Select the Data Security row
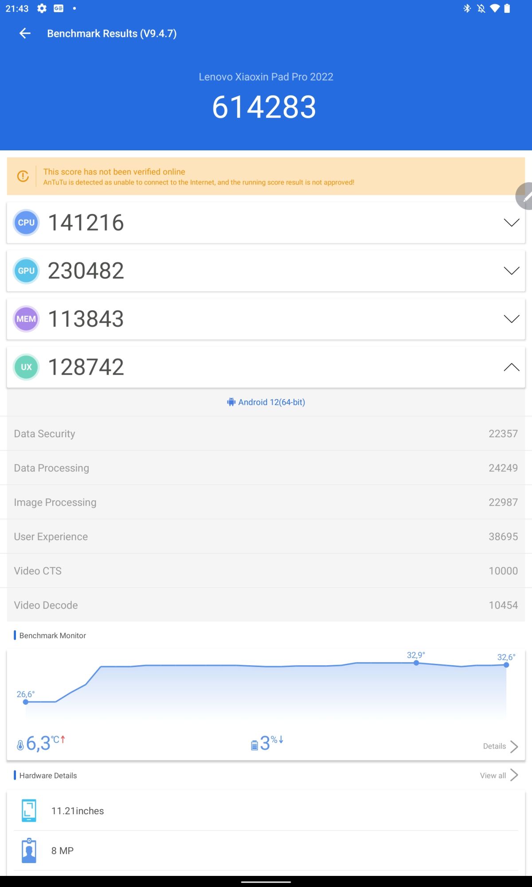This screenshot has width=532, height=887. (x=266, y=434)
